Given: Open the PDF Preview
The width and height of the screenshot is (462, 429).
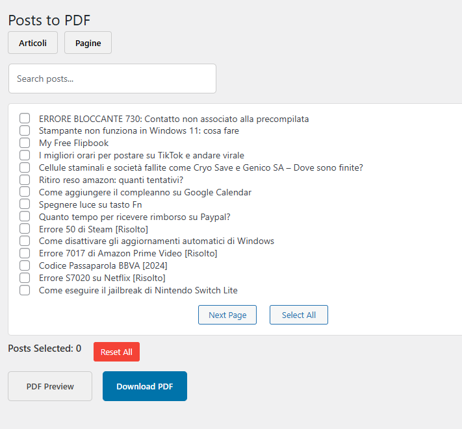Looking at the screenshot, I should click(x=50, y=386).
